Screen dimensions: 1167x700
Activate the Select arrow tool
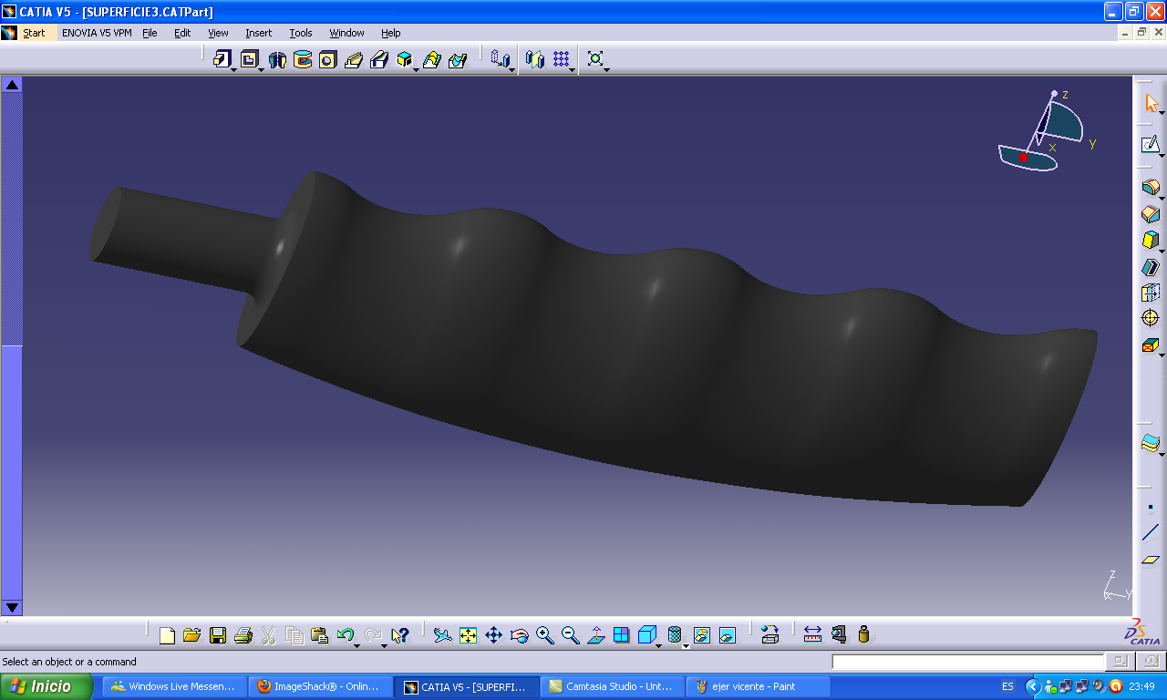click(x=1151, y=103)
